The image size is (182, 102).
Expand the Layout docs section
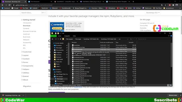click(x=25, y=55)
